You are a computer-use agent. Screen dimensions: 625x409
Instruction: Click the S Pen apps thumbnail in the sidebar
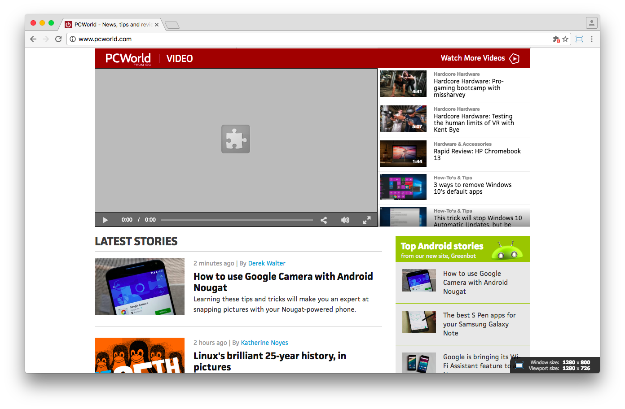click(x=419, y=322)
